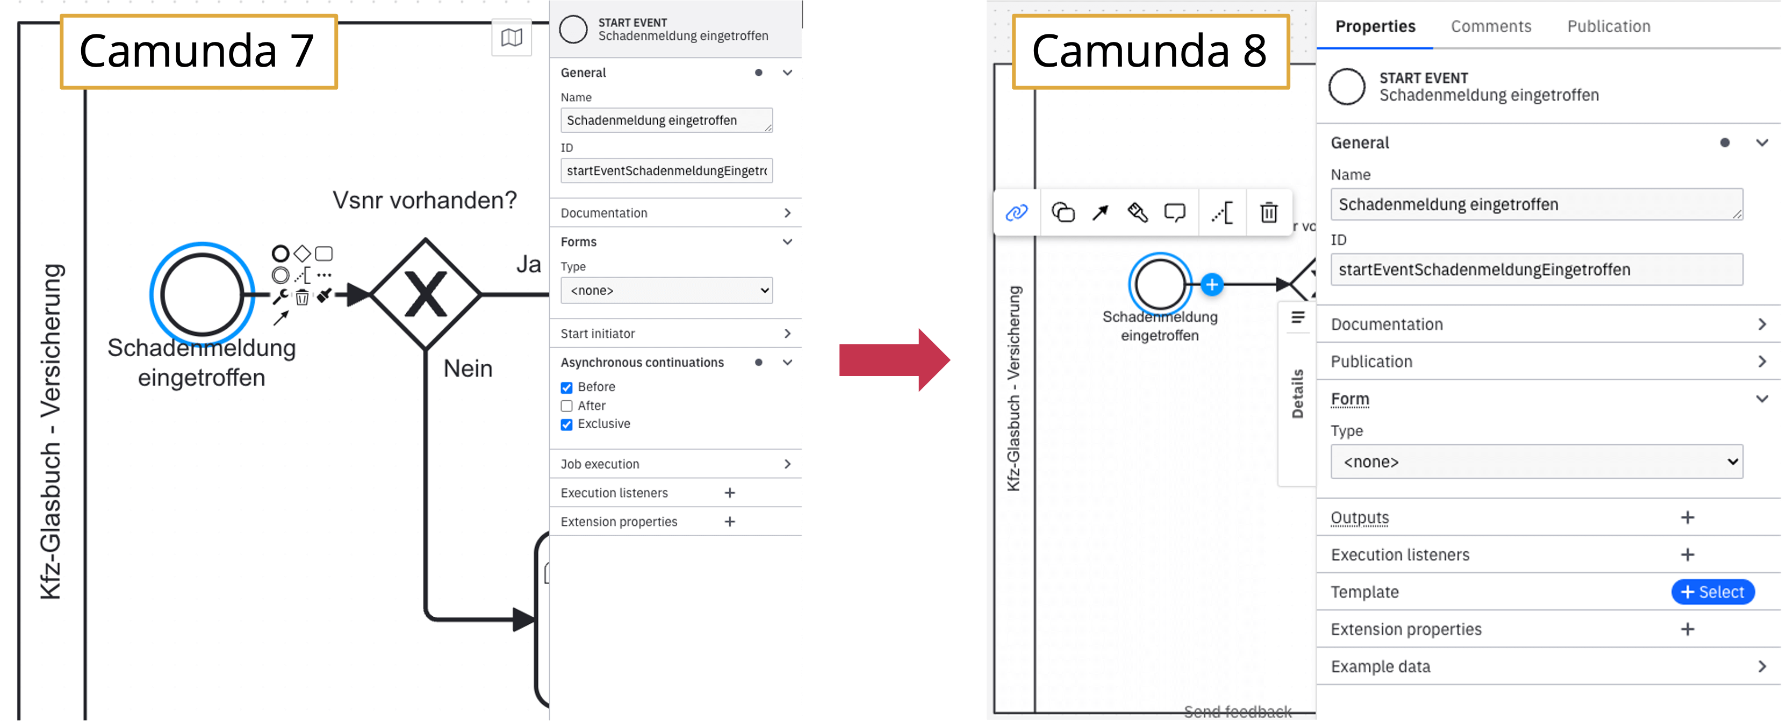Select connect arrow tool in Camunda 7 pad
This screenshot has height=721, width=1783.
[281, 318]
